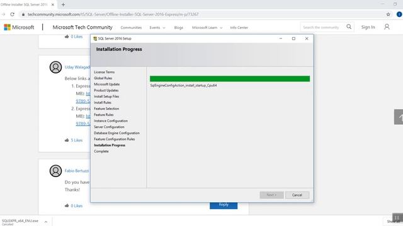The width and height of the screenshot is (403, 226).
Task: Select Install Rules step
Action: [x=103, y=102]
